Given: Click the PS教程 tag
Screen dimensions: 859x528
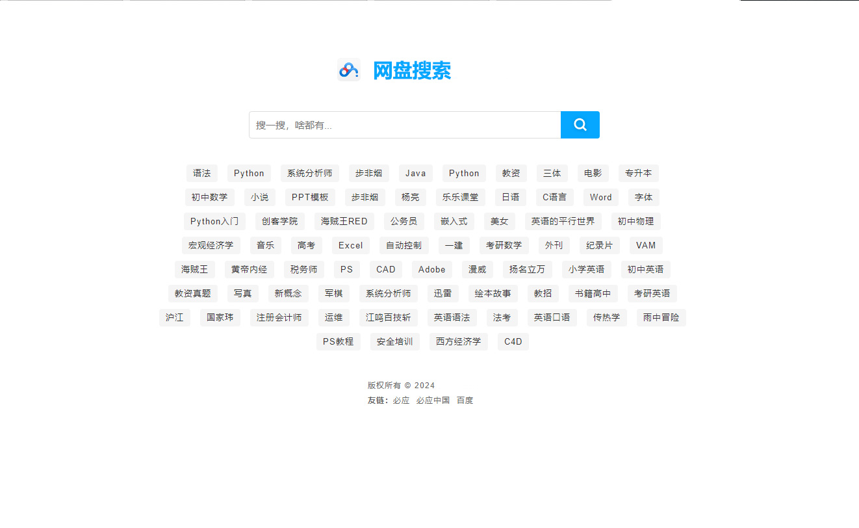Looking at the screenshot, I should (338, 341).
